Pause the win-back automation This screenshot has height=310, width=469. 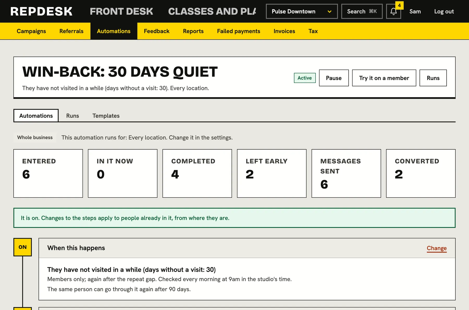click(334, 78)
